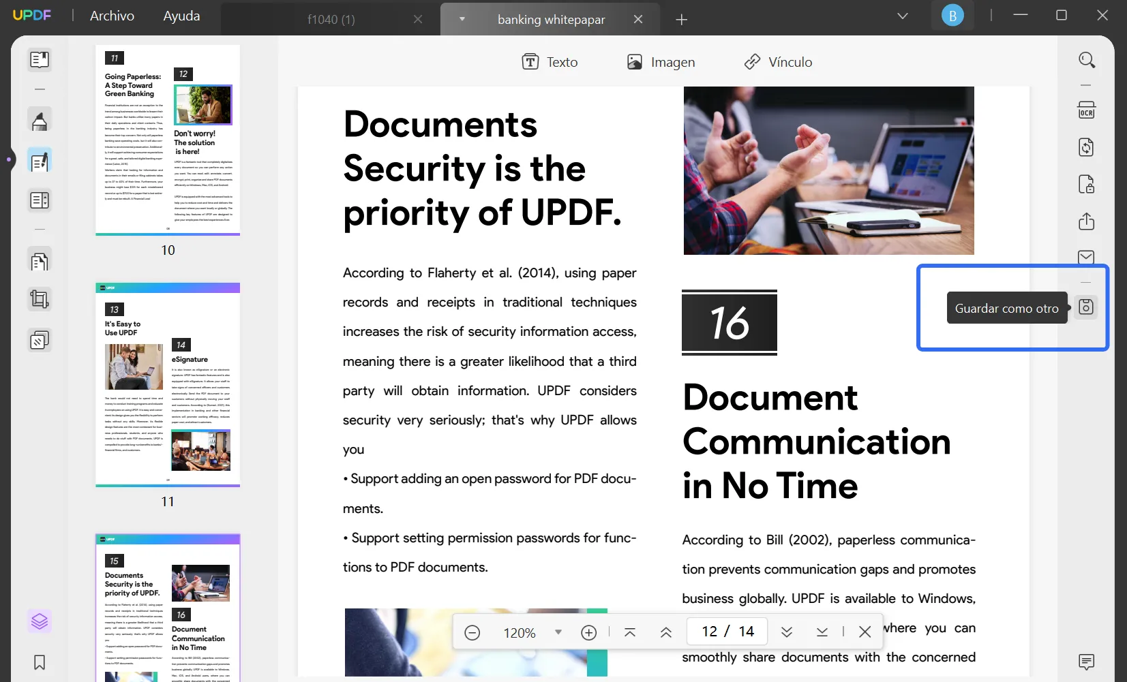Zoom out with the minus button
The width and height of the screenshot is (1127, 682).
click(472, 633)
